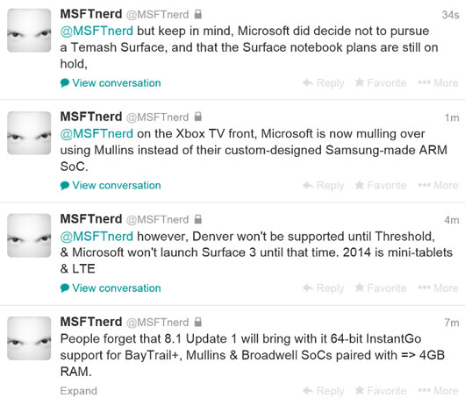Click the 4m timestamp on Denver tweet
The width and height of the screenshot is (465, 405).
pos(451,220)
